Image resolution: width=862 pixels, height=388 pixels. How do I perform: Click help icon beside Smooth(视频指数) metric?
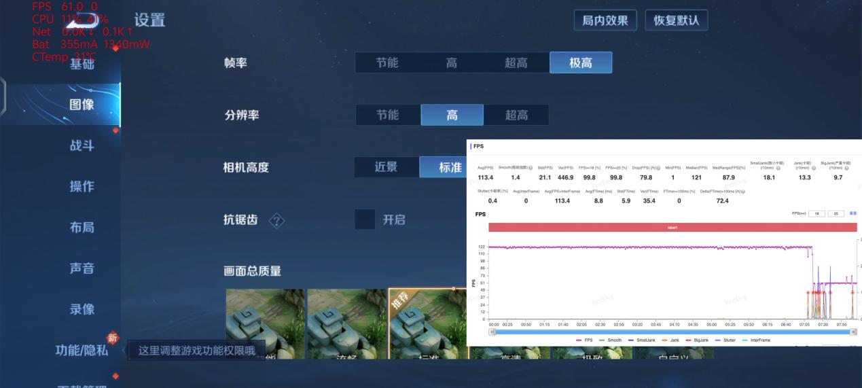point(531,168)
